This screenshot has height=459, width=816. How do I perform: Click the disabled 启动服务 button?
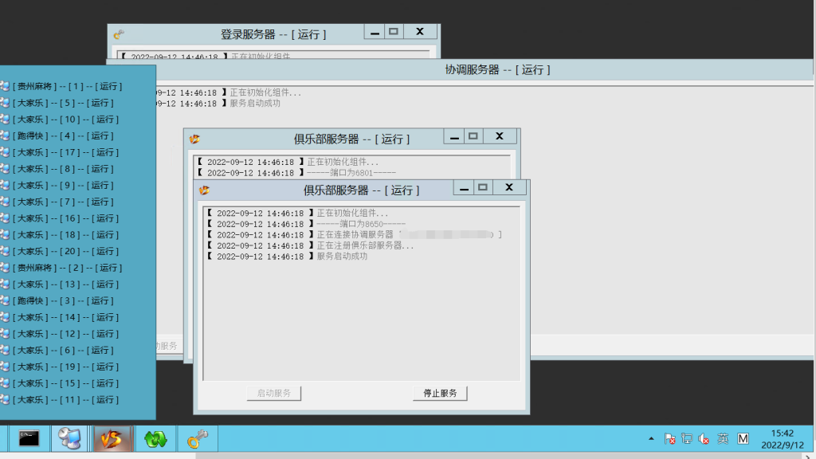(x=273, y=394)
